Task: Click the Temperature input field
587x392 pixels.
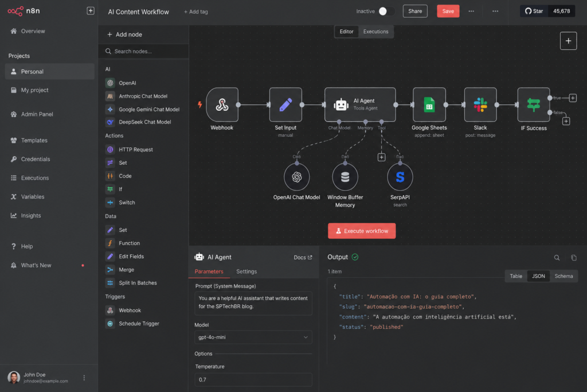Action: tap(253, 379)
